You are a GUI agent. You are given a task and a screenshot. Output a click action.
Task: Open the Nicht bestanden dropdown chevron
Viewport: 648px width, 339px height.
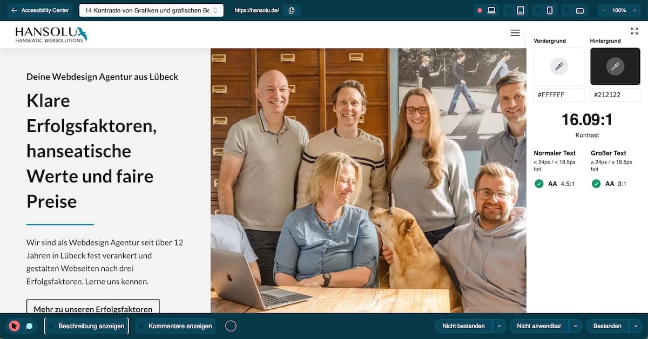(x=499, y=326)
